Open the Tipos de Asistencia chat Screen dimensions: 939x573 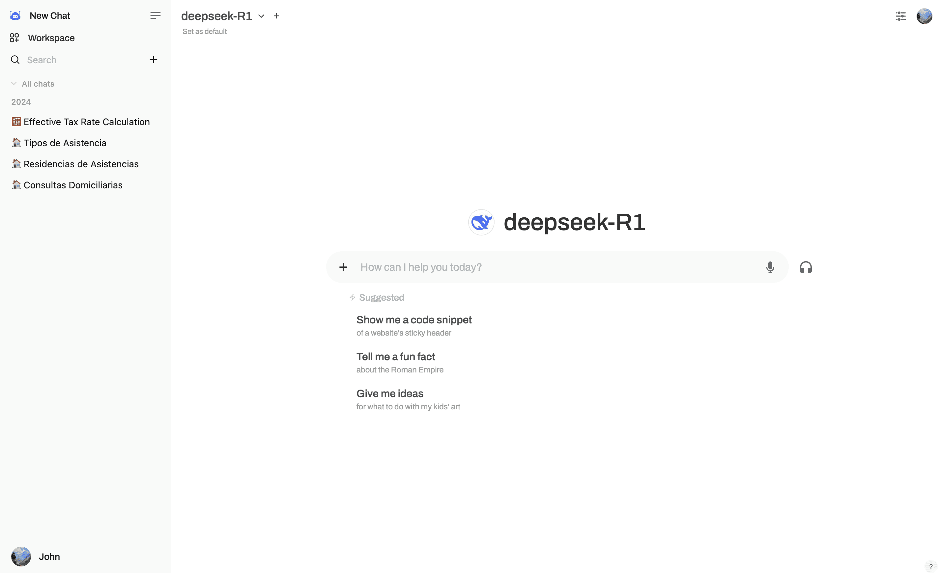[65, 143]
